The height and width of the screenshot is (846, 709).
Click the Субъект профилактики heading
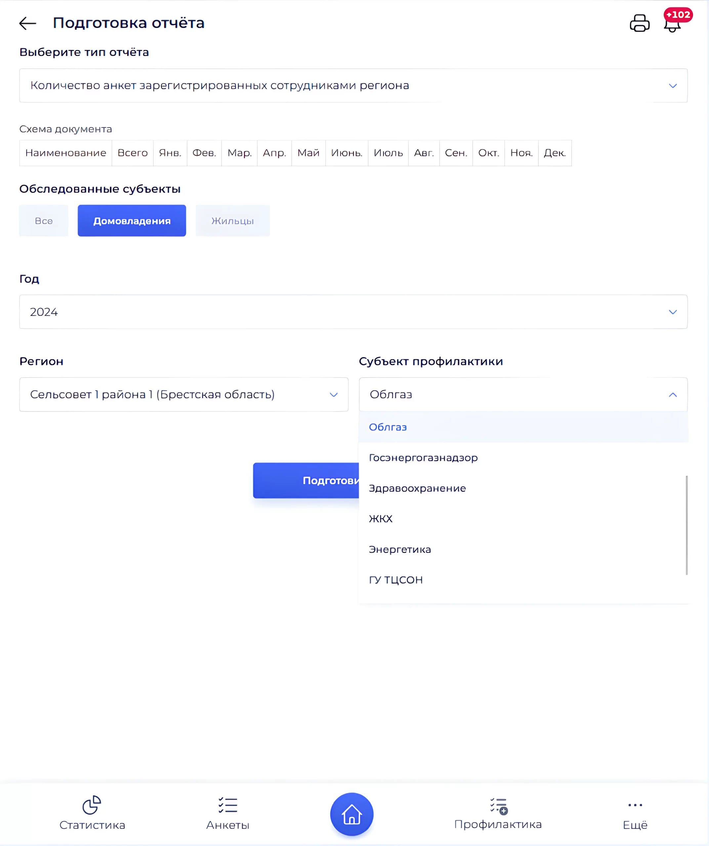[431, 361]
